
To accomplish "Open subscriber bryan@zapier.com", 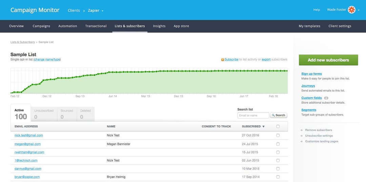I will pos(27,177).
